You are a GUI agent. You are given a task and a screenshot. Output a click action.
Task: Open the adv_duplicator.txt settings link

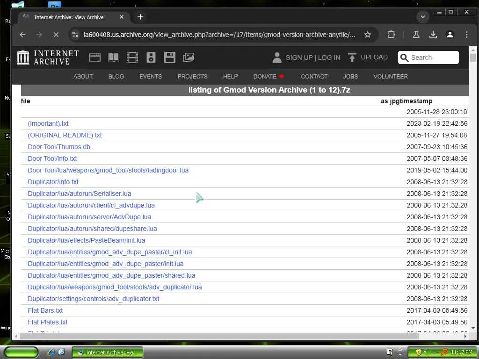(x=94, y=299)
